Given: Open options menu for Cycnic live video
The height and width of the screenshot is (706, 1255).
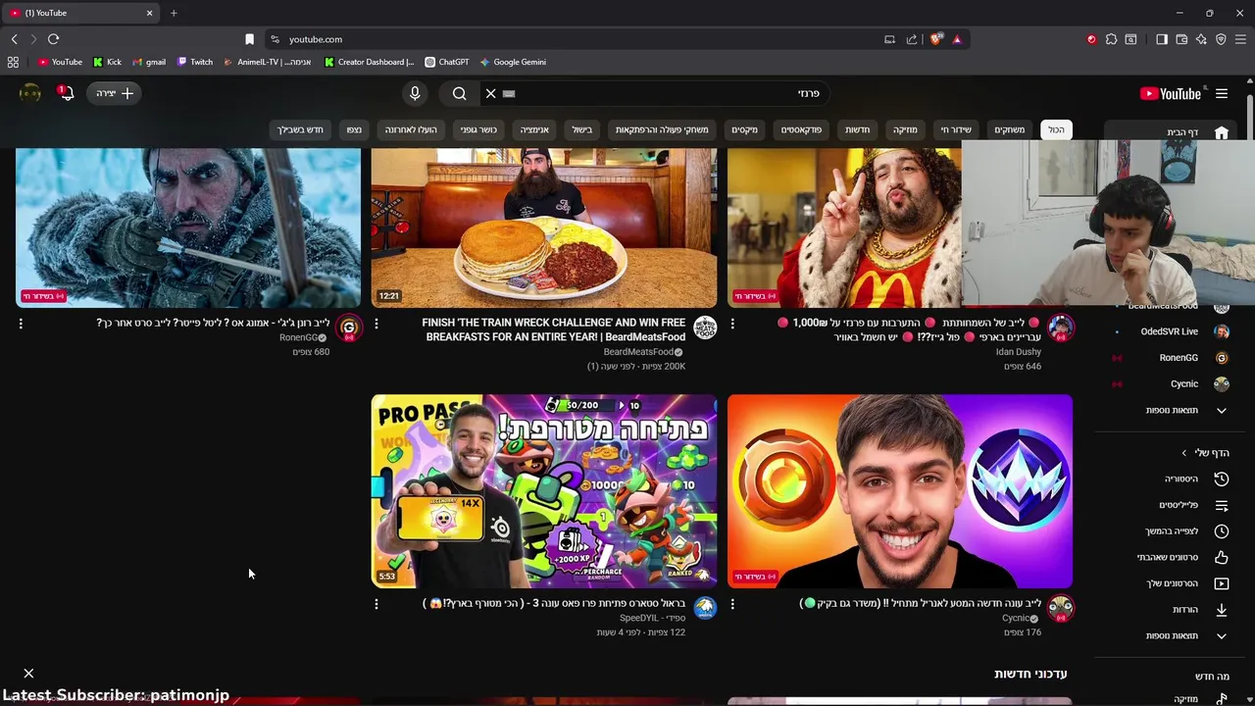Looking at the screenshot, I should tap(732, 604).
